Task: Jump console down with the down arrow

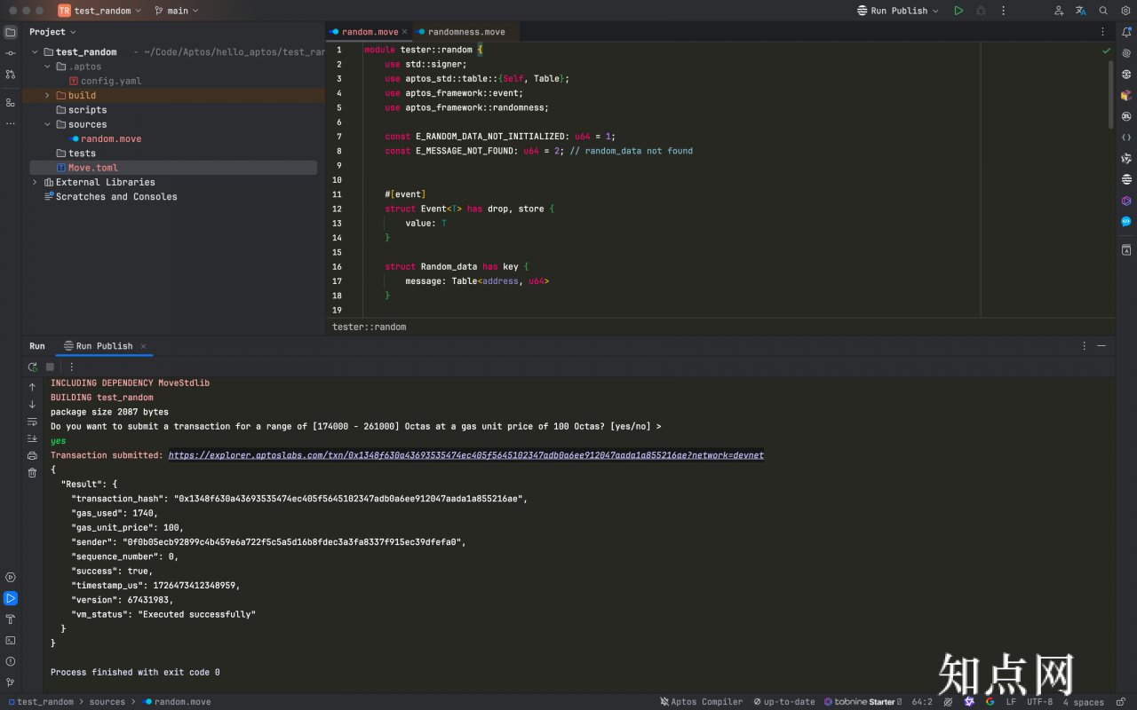Action: coord(33,405)
